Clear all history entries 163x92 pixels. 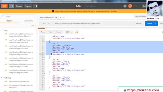pos(33,26)
